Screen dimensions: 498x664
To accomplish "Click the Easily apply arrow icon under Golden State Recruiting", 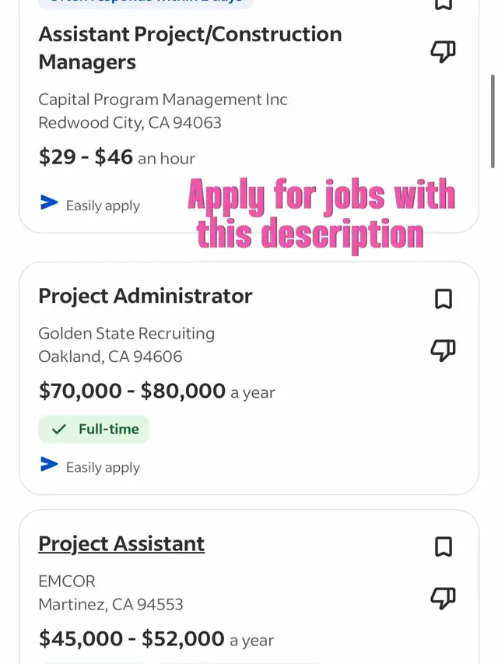I will tap(49, 465).
